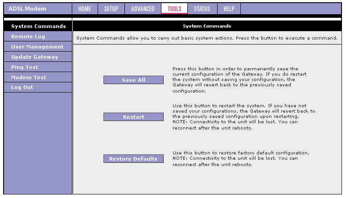Image resolution: width=346 pixels, height=198 pixels.
Task: Open the HELP tab
Action: (229, 9)
